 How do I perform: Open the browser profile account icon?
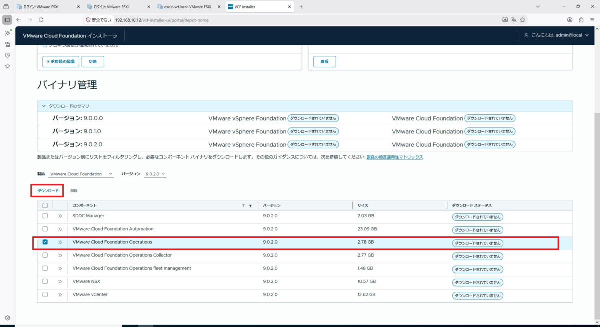click(570, 20)
